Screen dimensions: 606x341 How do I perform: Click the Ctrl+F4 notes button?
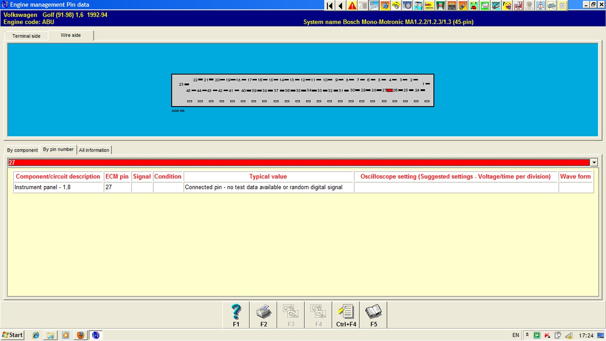346,315
